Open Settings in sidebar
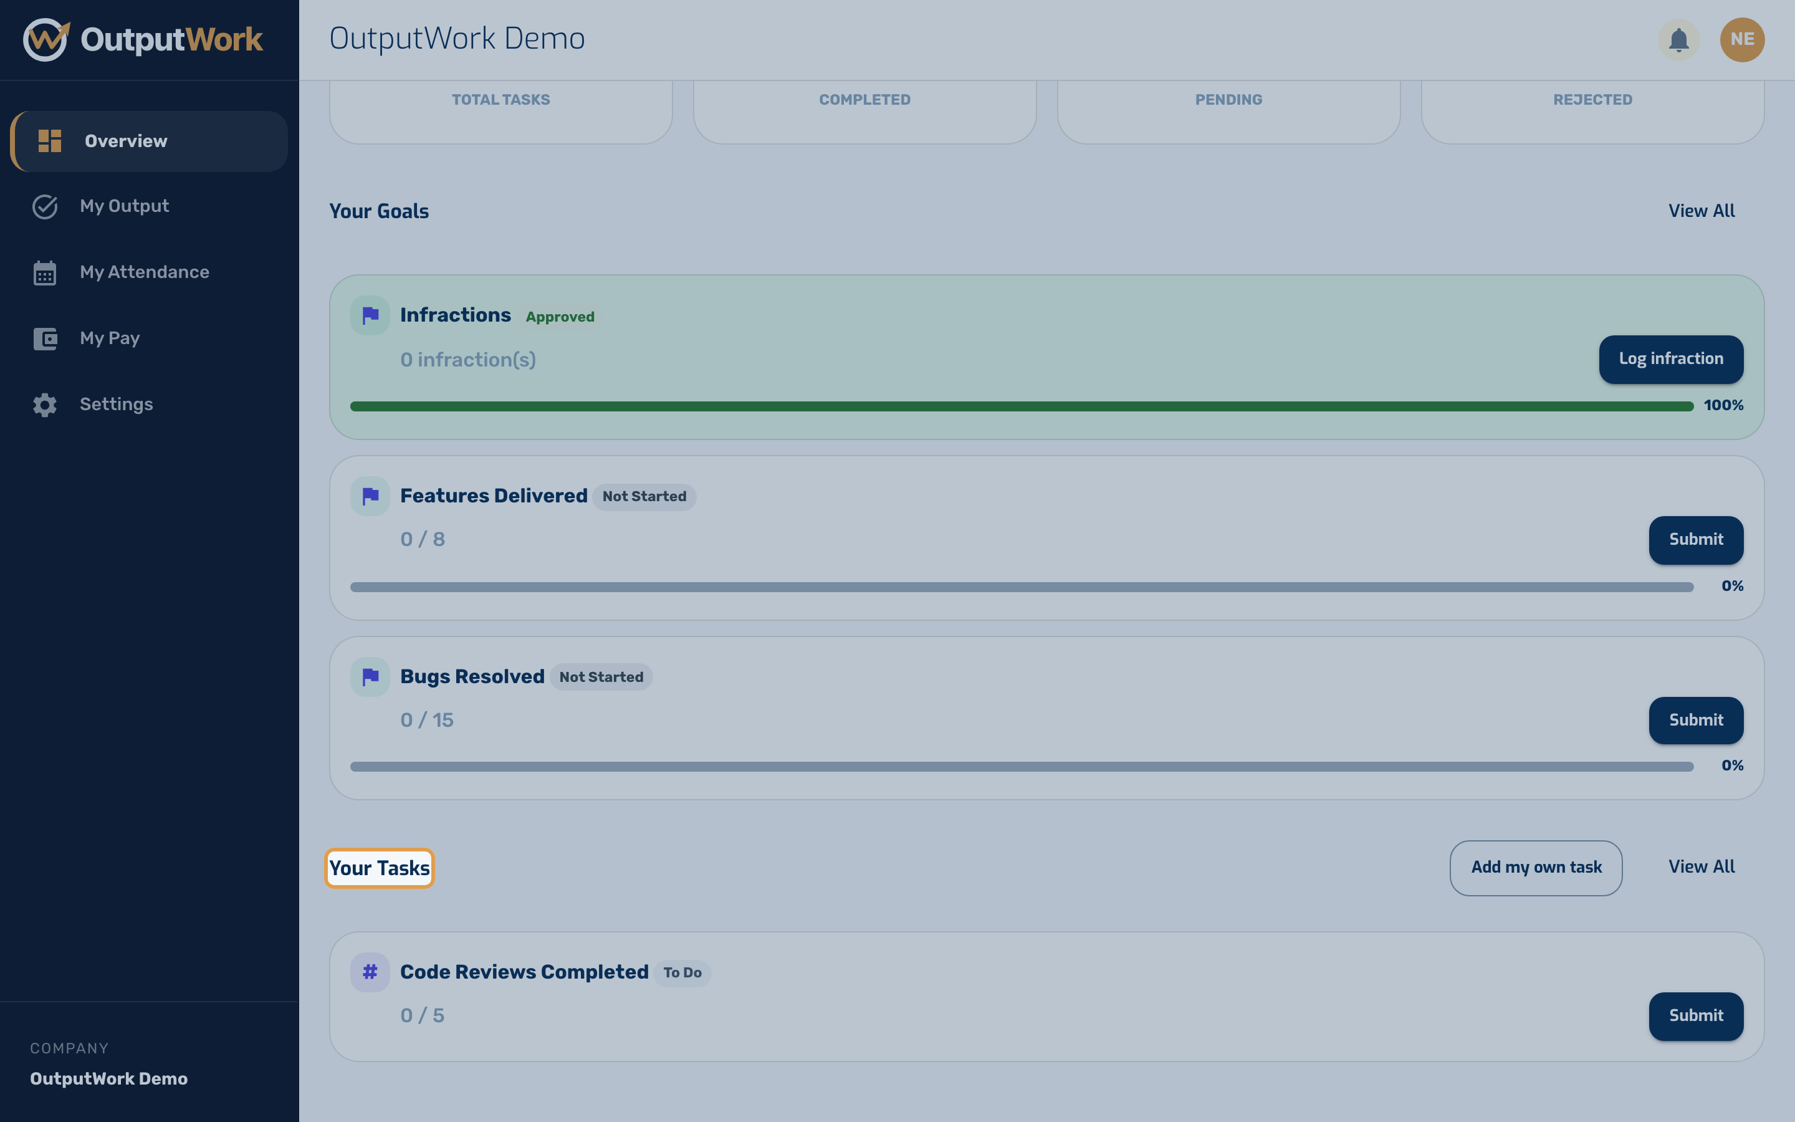Viewport: 1795px width, 1122px height. point(149,405)
